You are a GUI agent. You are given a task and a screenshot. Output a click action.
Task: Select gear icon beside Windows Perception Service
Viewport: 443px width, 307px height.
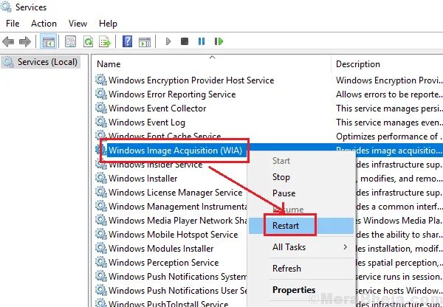[x=101, y=263]
